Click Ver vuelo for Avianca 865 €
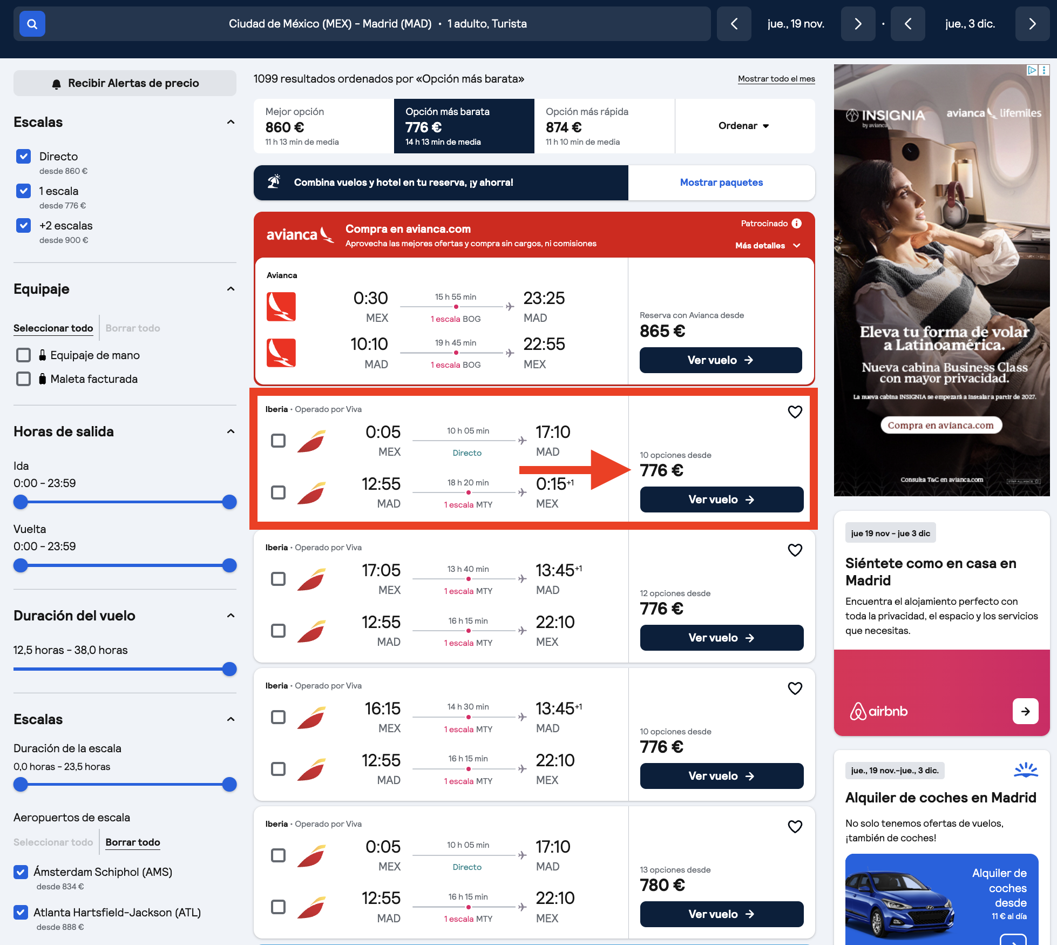 (x=721, y=360)
